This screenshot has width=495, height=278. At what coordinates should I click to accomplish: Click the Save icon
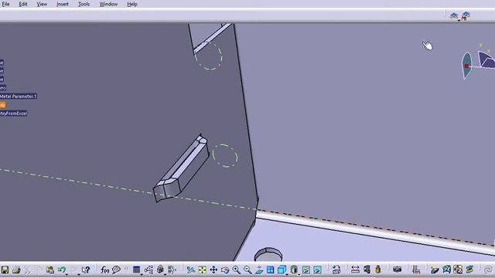(5, 270)
